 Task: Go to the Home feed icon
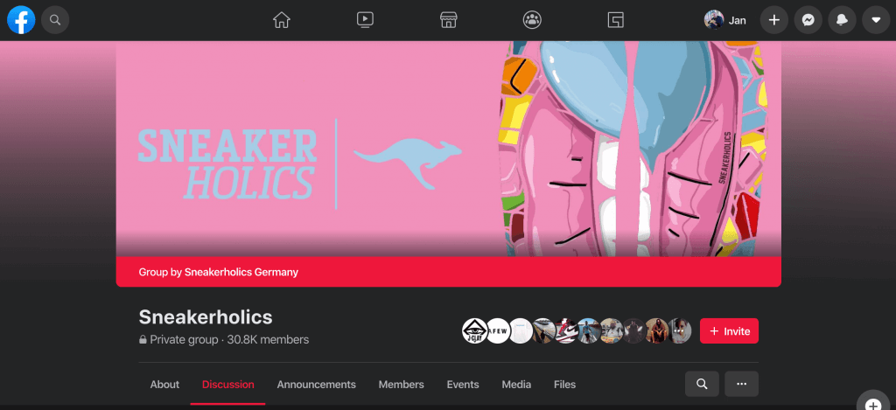[x=282, y=20]
